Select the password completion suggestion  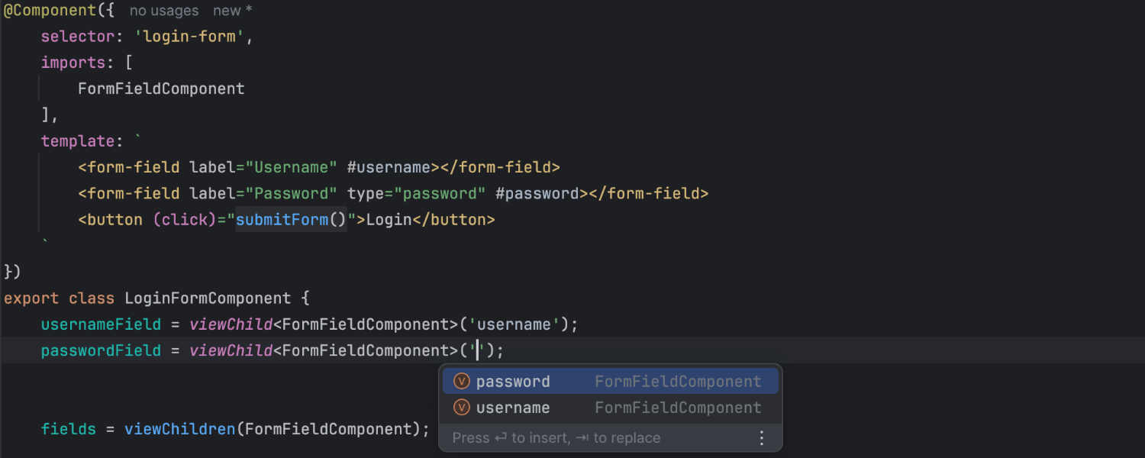pyautogui.click(x=513, y=382)
